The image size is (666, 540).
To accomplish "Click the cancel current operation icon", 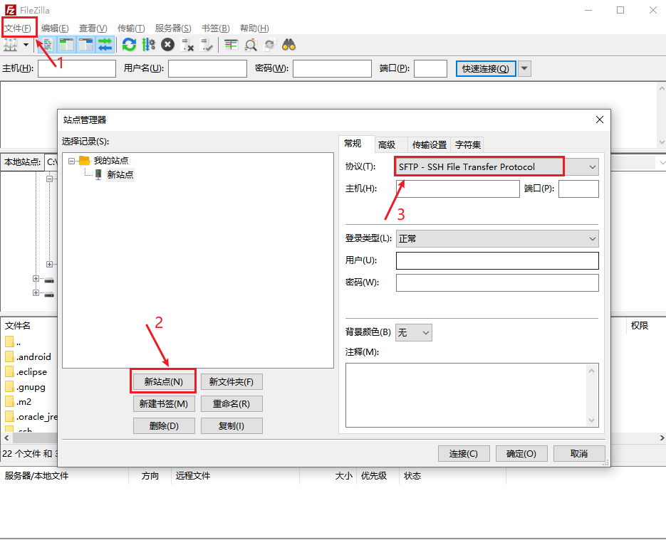I will (168, 45).
